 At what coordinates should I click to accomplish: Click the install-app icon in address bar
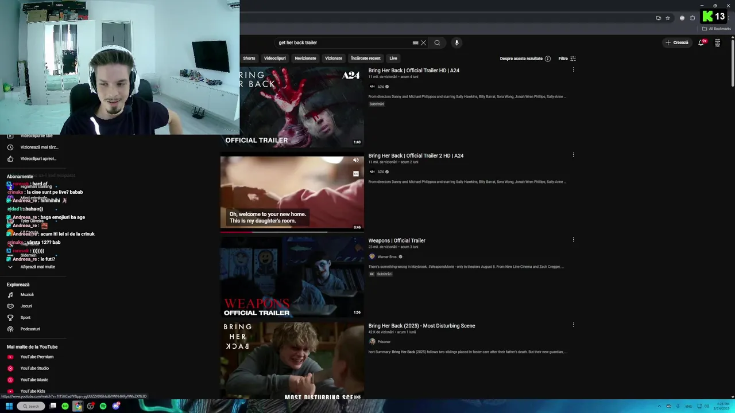coord(658,18)
